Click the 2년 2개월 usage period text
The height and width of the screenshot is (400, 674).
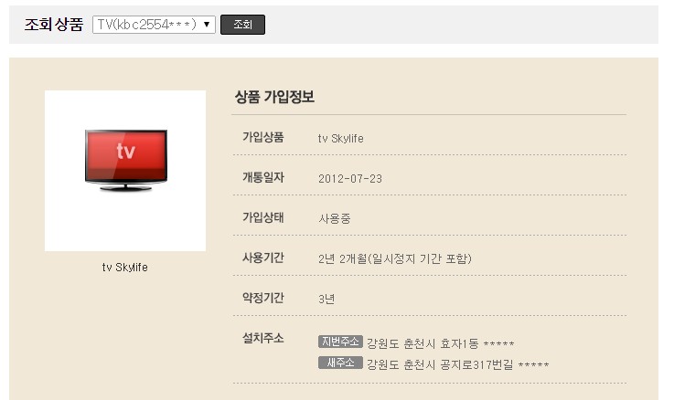[394, 259]
